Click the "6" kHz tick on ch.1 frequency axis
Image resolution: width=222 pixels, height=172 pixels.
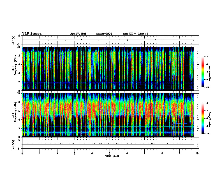[x=19, y=64]
